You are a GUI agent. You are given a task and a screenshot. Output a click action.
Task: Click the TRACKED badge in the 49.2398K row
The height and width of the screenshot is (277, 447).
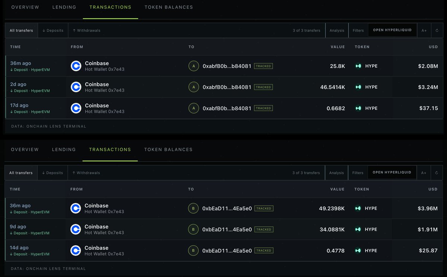pyautogui.click(x=264, y=208)
